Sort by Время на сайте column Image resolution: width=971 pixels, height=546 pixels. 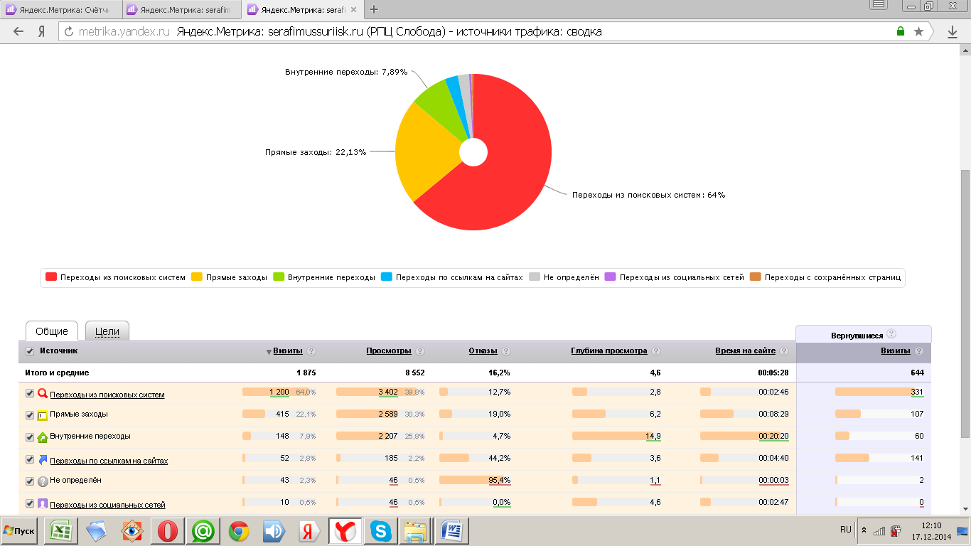pyautogui.click(x=745, y=351)
